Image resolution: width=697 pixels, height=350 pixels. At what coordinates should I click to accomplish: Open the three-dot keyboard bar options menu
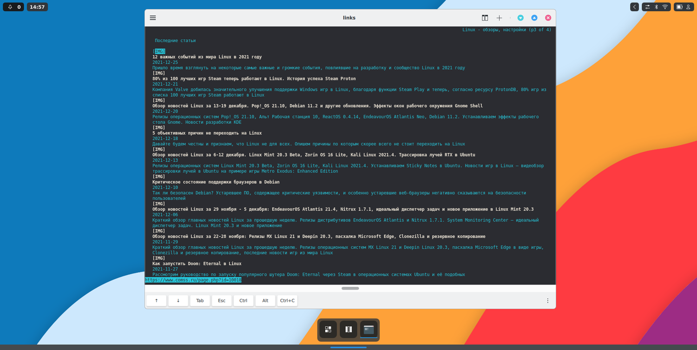pyautogui.click(x=548, y=301)
